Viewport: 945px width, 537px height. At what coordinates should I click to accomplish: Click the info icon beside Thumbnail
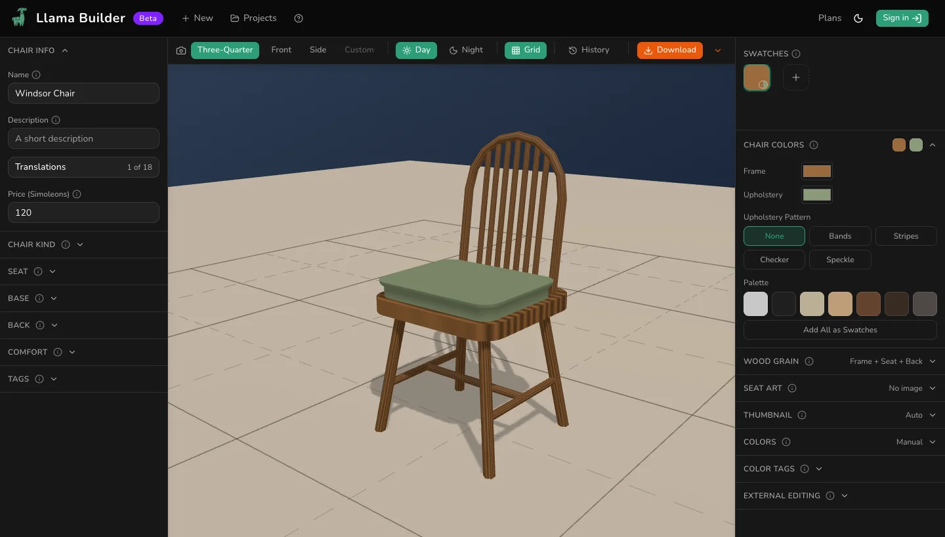[x=802, y=415]
